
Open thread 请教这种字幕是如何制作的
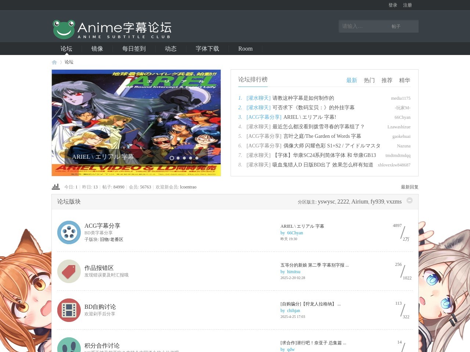click(303, 98)
